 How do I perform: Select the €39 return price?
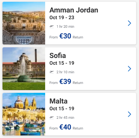(x=65, y=81)
